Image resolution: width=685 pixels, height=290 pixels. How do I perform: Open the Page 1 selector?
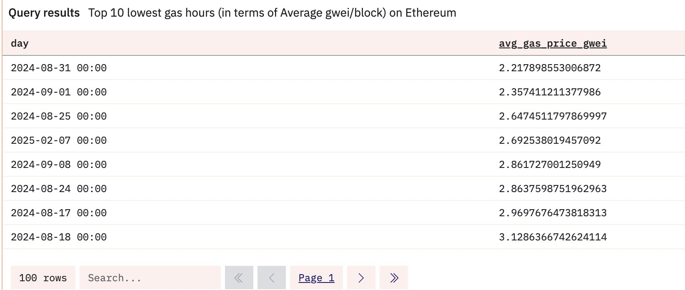[x=316, y=278]
